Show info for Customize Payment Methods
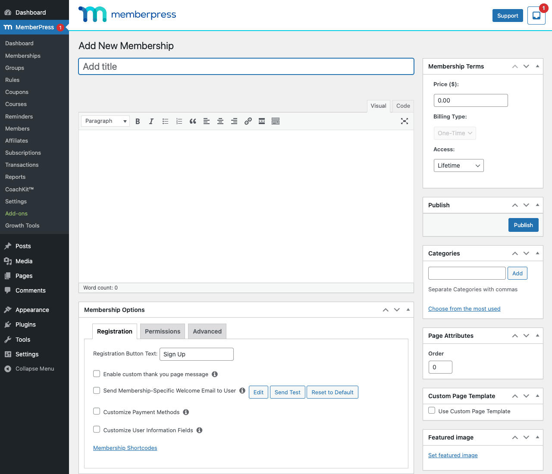 (186, 412)
